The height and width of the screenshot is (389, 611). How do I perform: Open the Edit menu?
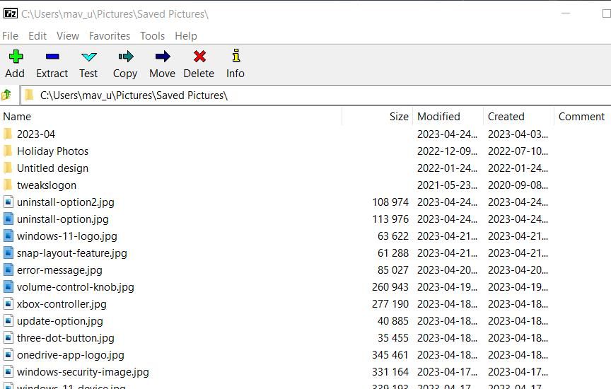[x=37, y=36]
